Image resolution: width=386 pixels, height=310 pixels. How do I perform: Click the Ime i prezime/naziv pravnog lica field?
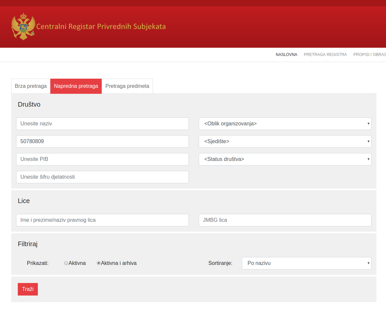coord(102,220)
